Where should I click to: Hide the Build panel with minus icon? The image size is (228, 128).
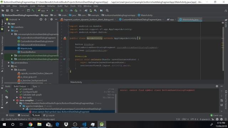(x=222, y=86)
